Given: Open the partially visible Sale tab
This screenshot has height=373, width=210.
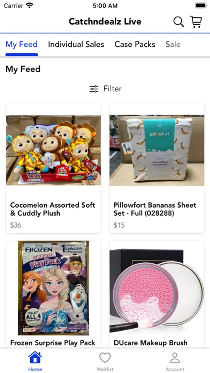Looking at the screenshot, I should point(173,44).
